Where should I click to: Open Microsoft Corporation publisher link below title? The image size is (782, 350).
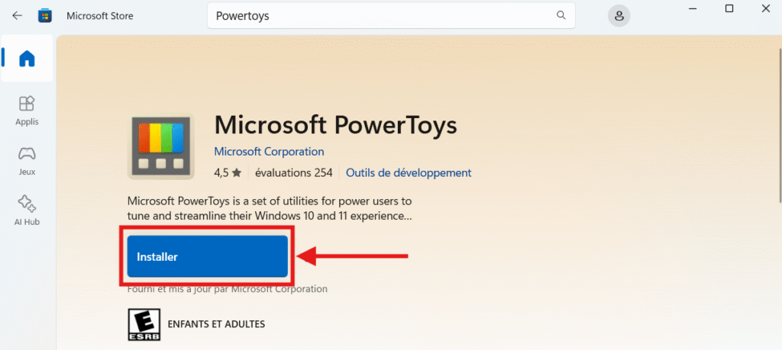click(x=269, y=152)
